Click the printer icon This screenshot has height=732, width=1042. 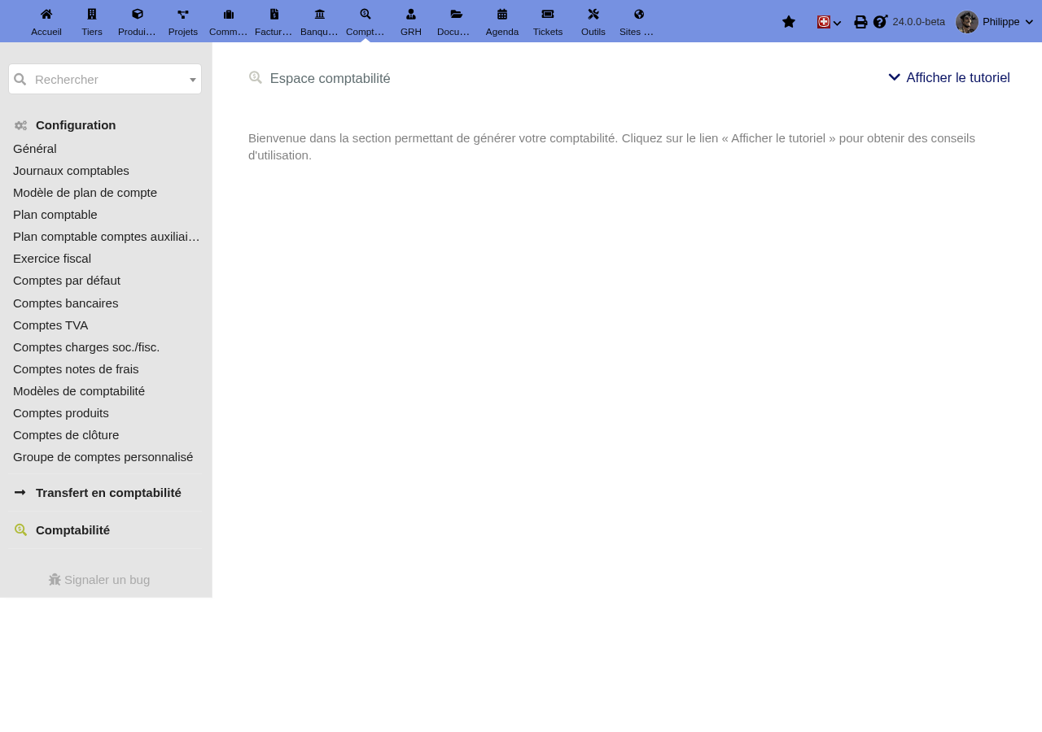point(860,22)
